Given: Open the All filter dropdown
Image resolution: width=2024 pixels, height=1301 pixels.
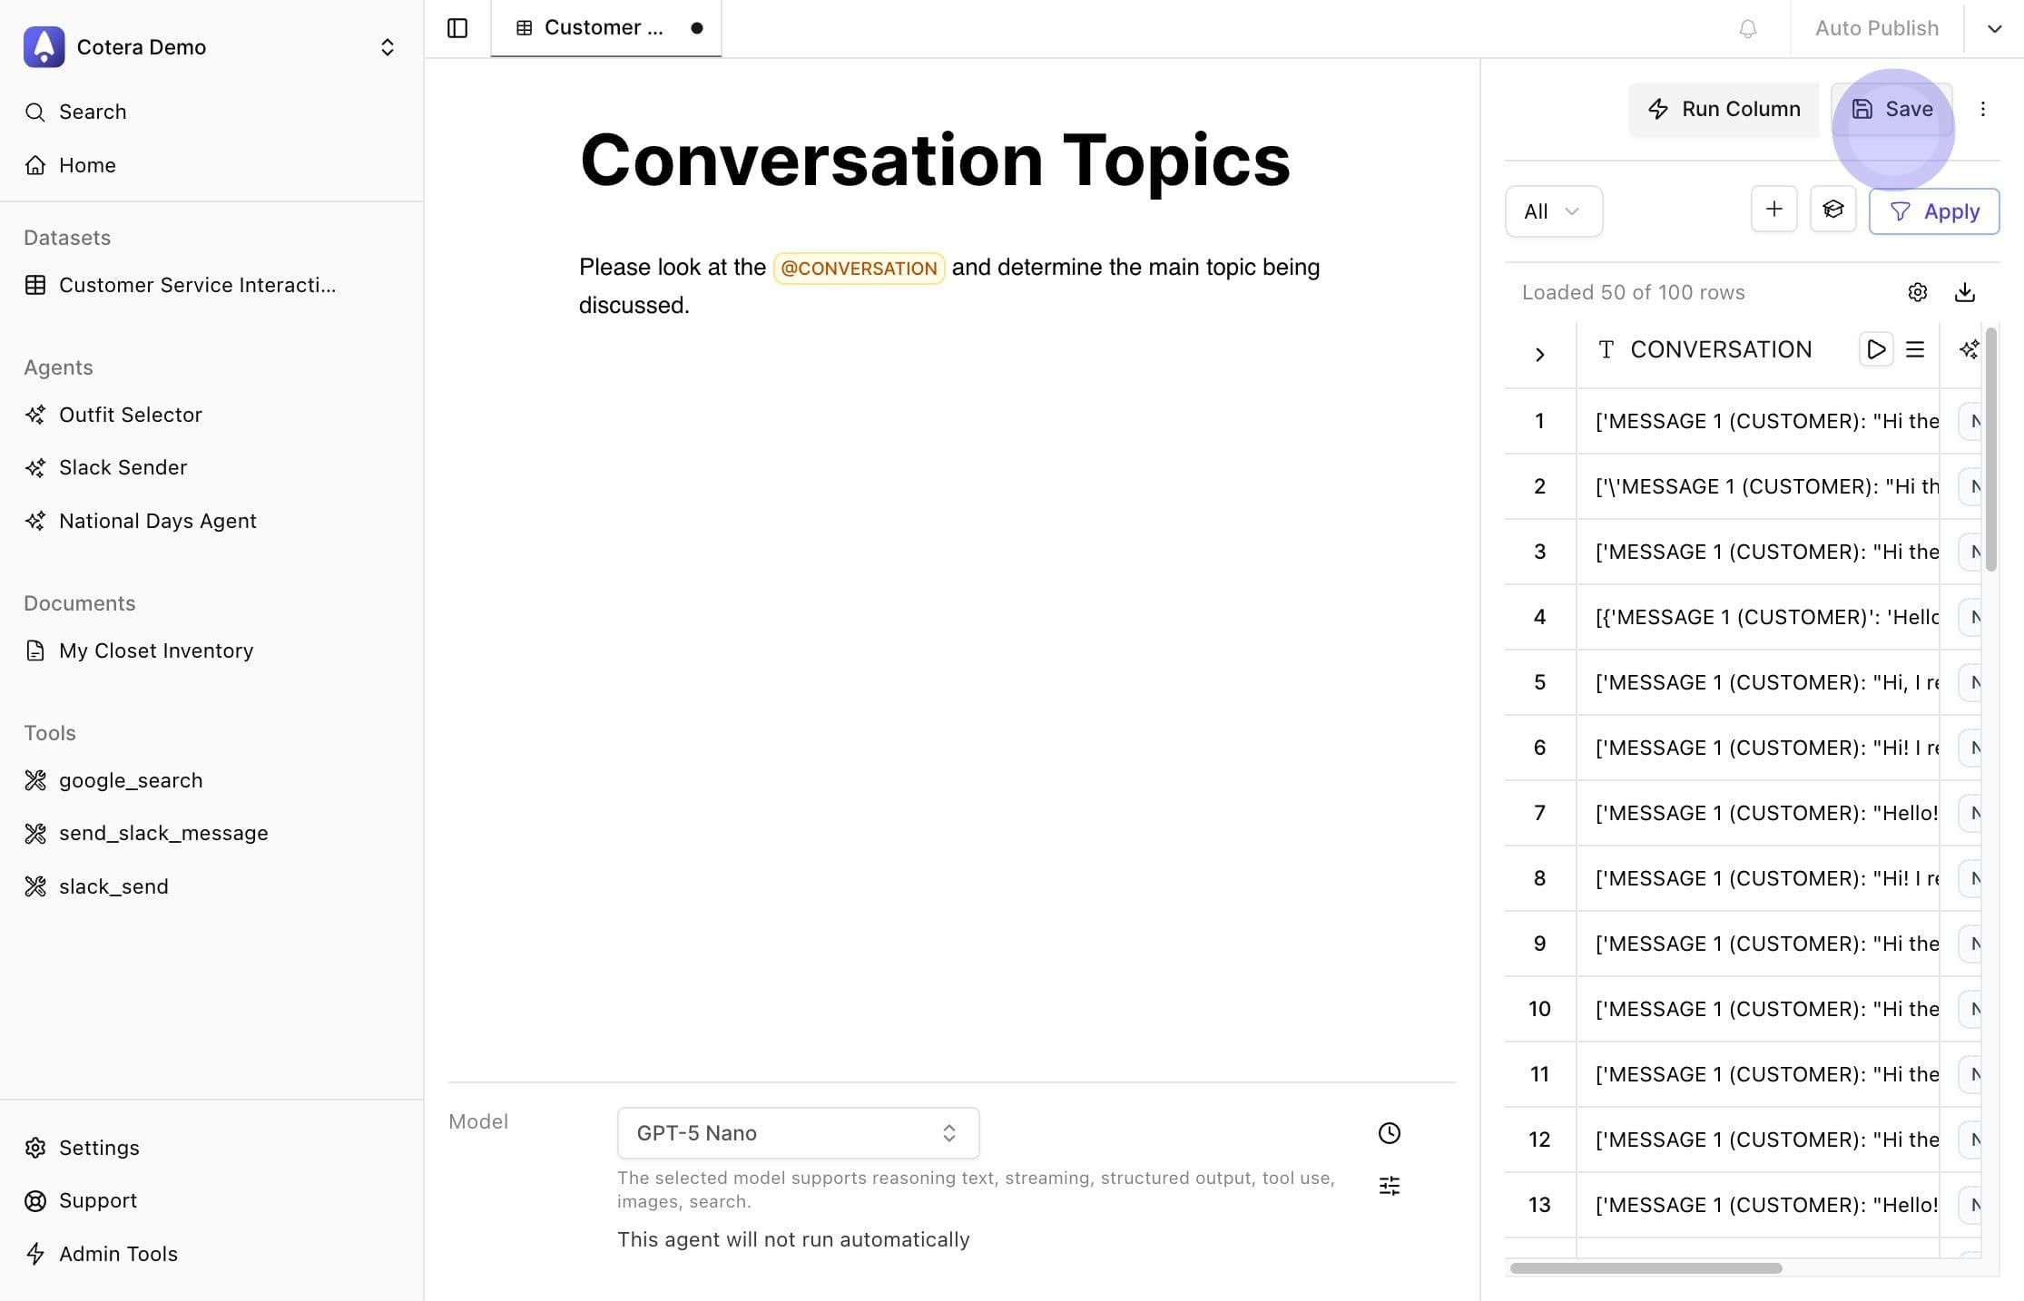Looking at the screenshot, I should (1553, 211).
